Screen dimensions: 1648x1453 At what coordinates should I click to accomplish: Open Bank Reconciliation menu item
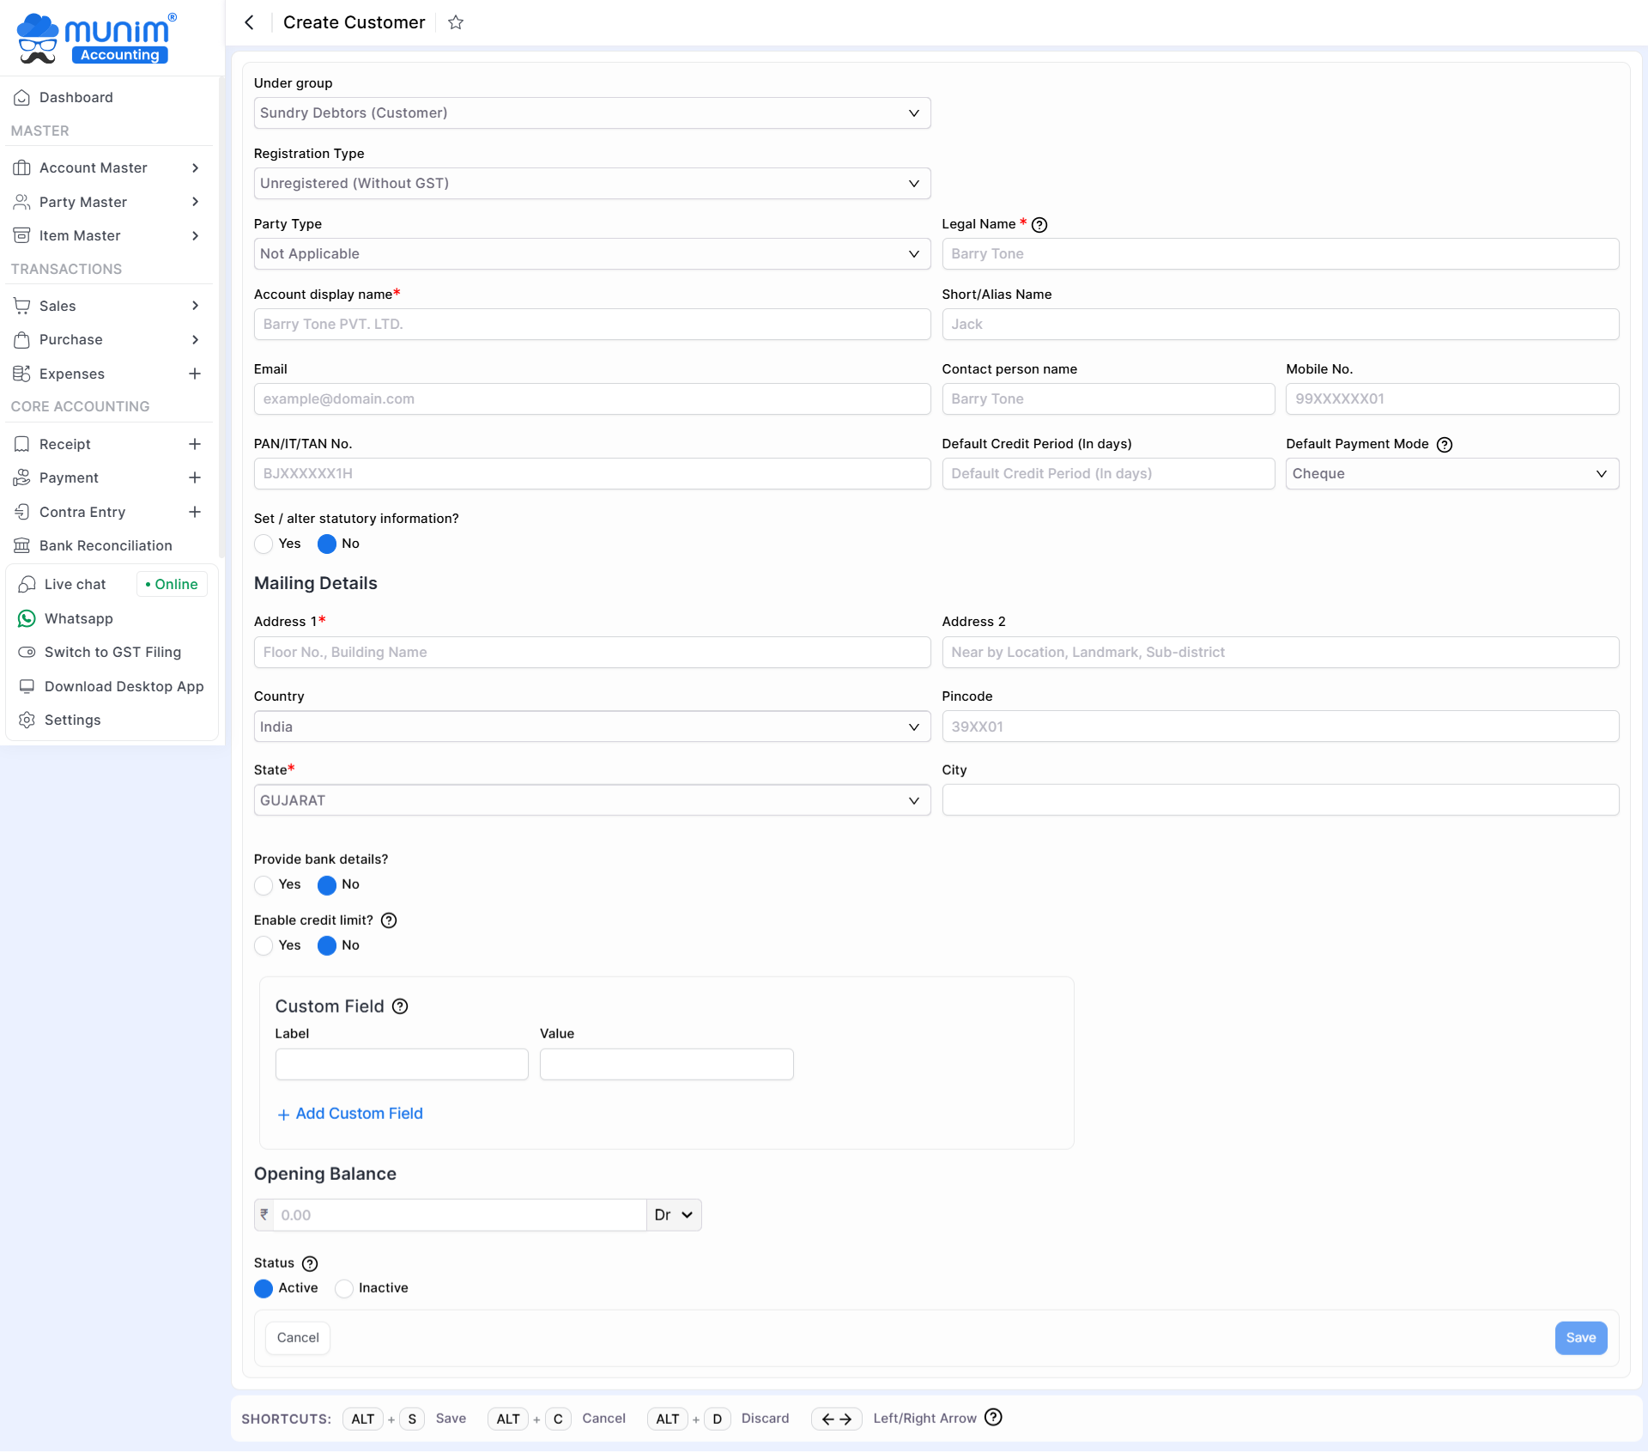click(x=106, y=545)
